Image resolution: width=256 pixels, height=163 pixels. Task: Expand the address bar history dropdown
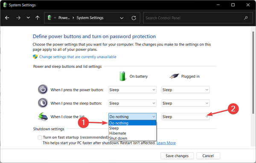(122, 18)
